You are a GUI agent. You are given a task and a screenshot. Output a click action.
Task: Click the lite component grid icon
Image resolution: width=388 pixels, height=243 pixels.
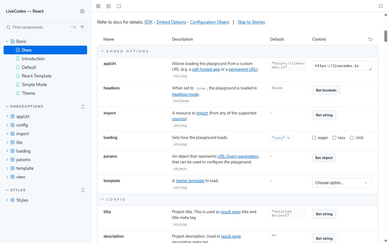(13, 142)
